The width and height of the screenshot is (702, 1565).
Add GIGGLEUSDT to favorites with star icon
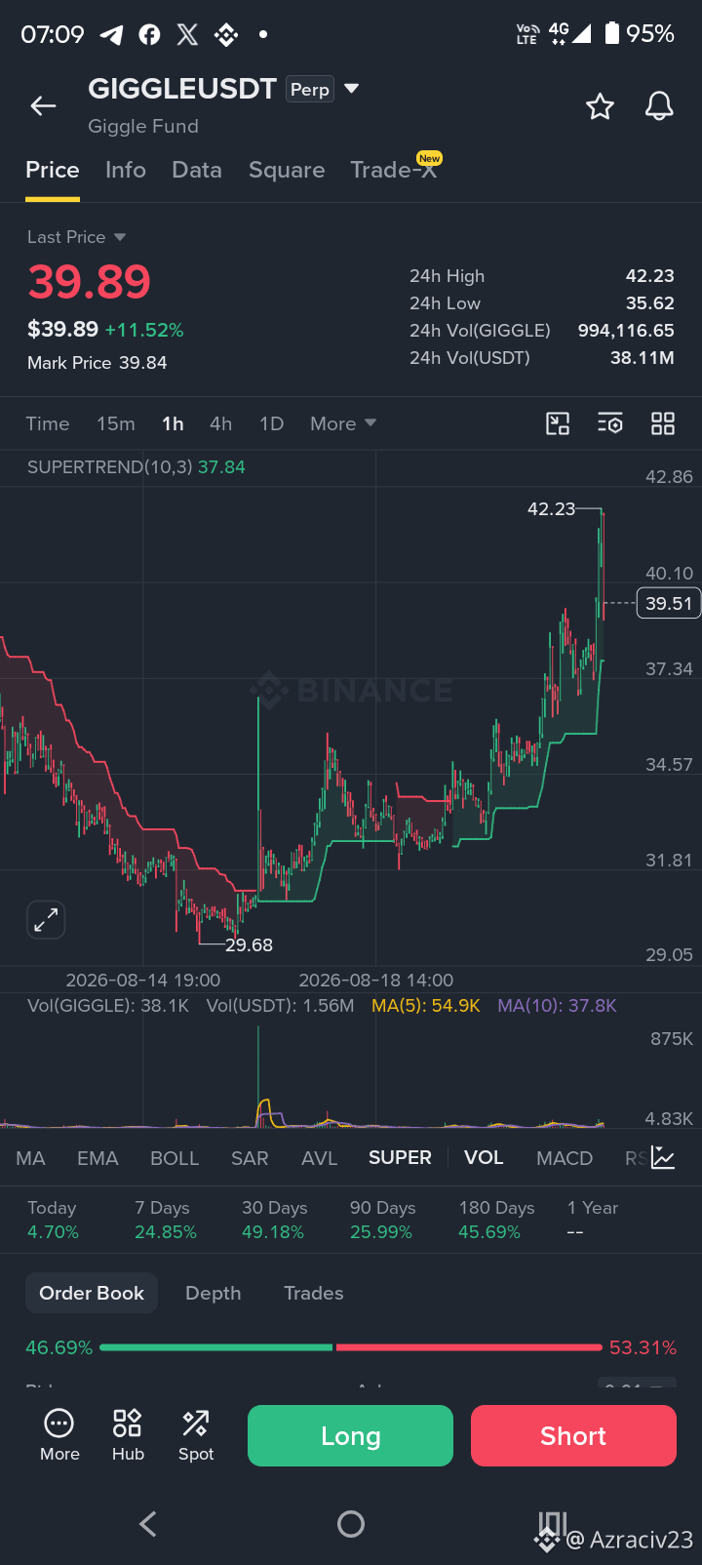pyautogui.click(x=600, y=106)
